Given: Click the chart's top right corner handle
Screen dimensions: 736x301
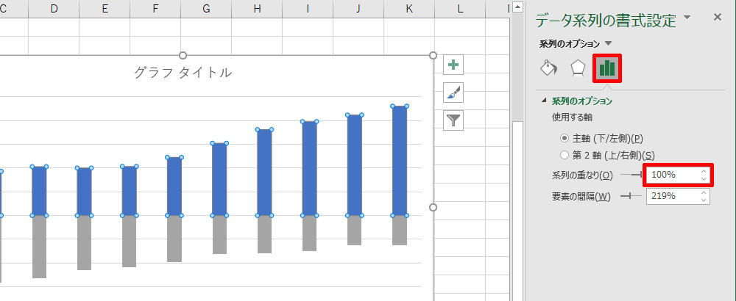Looking at the screenshot, I should (434, 55).
